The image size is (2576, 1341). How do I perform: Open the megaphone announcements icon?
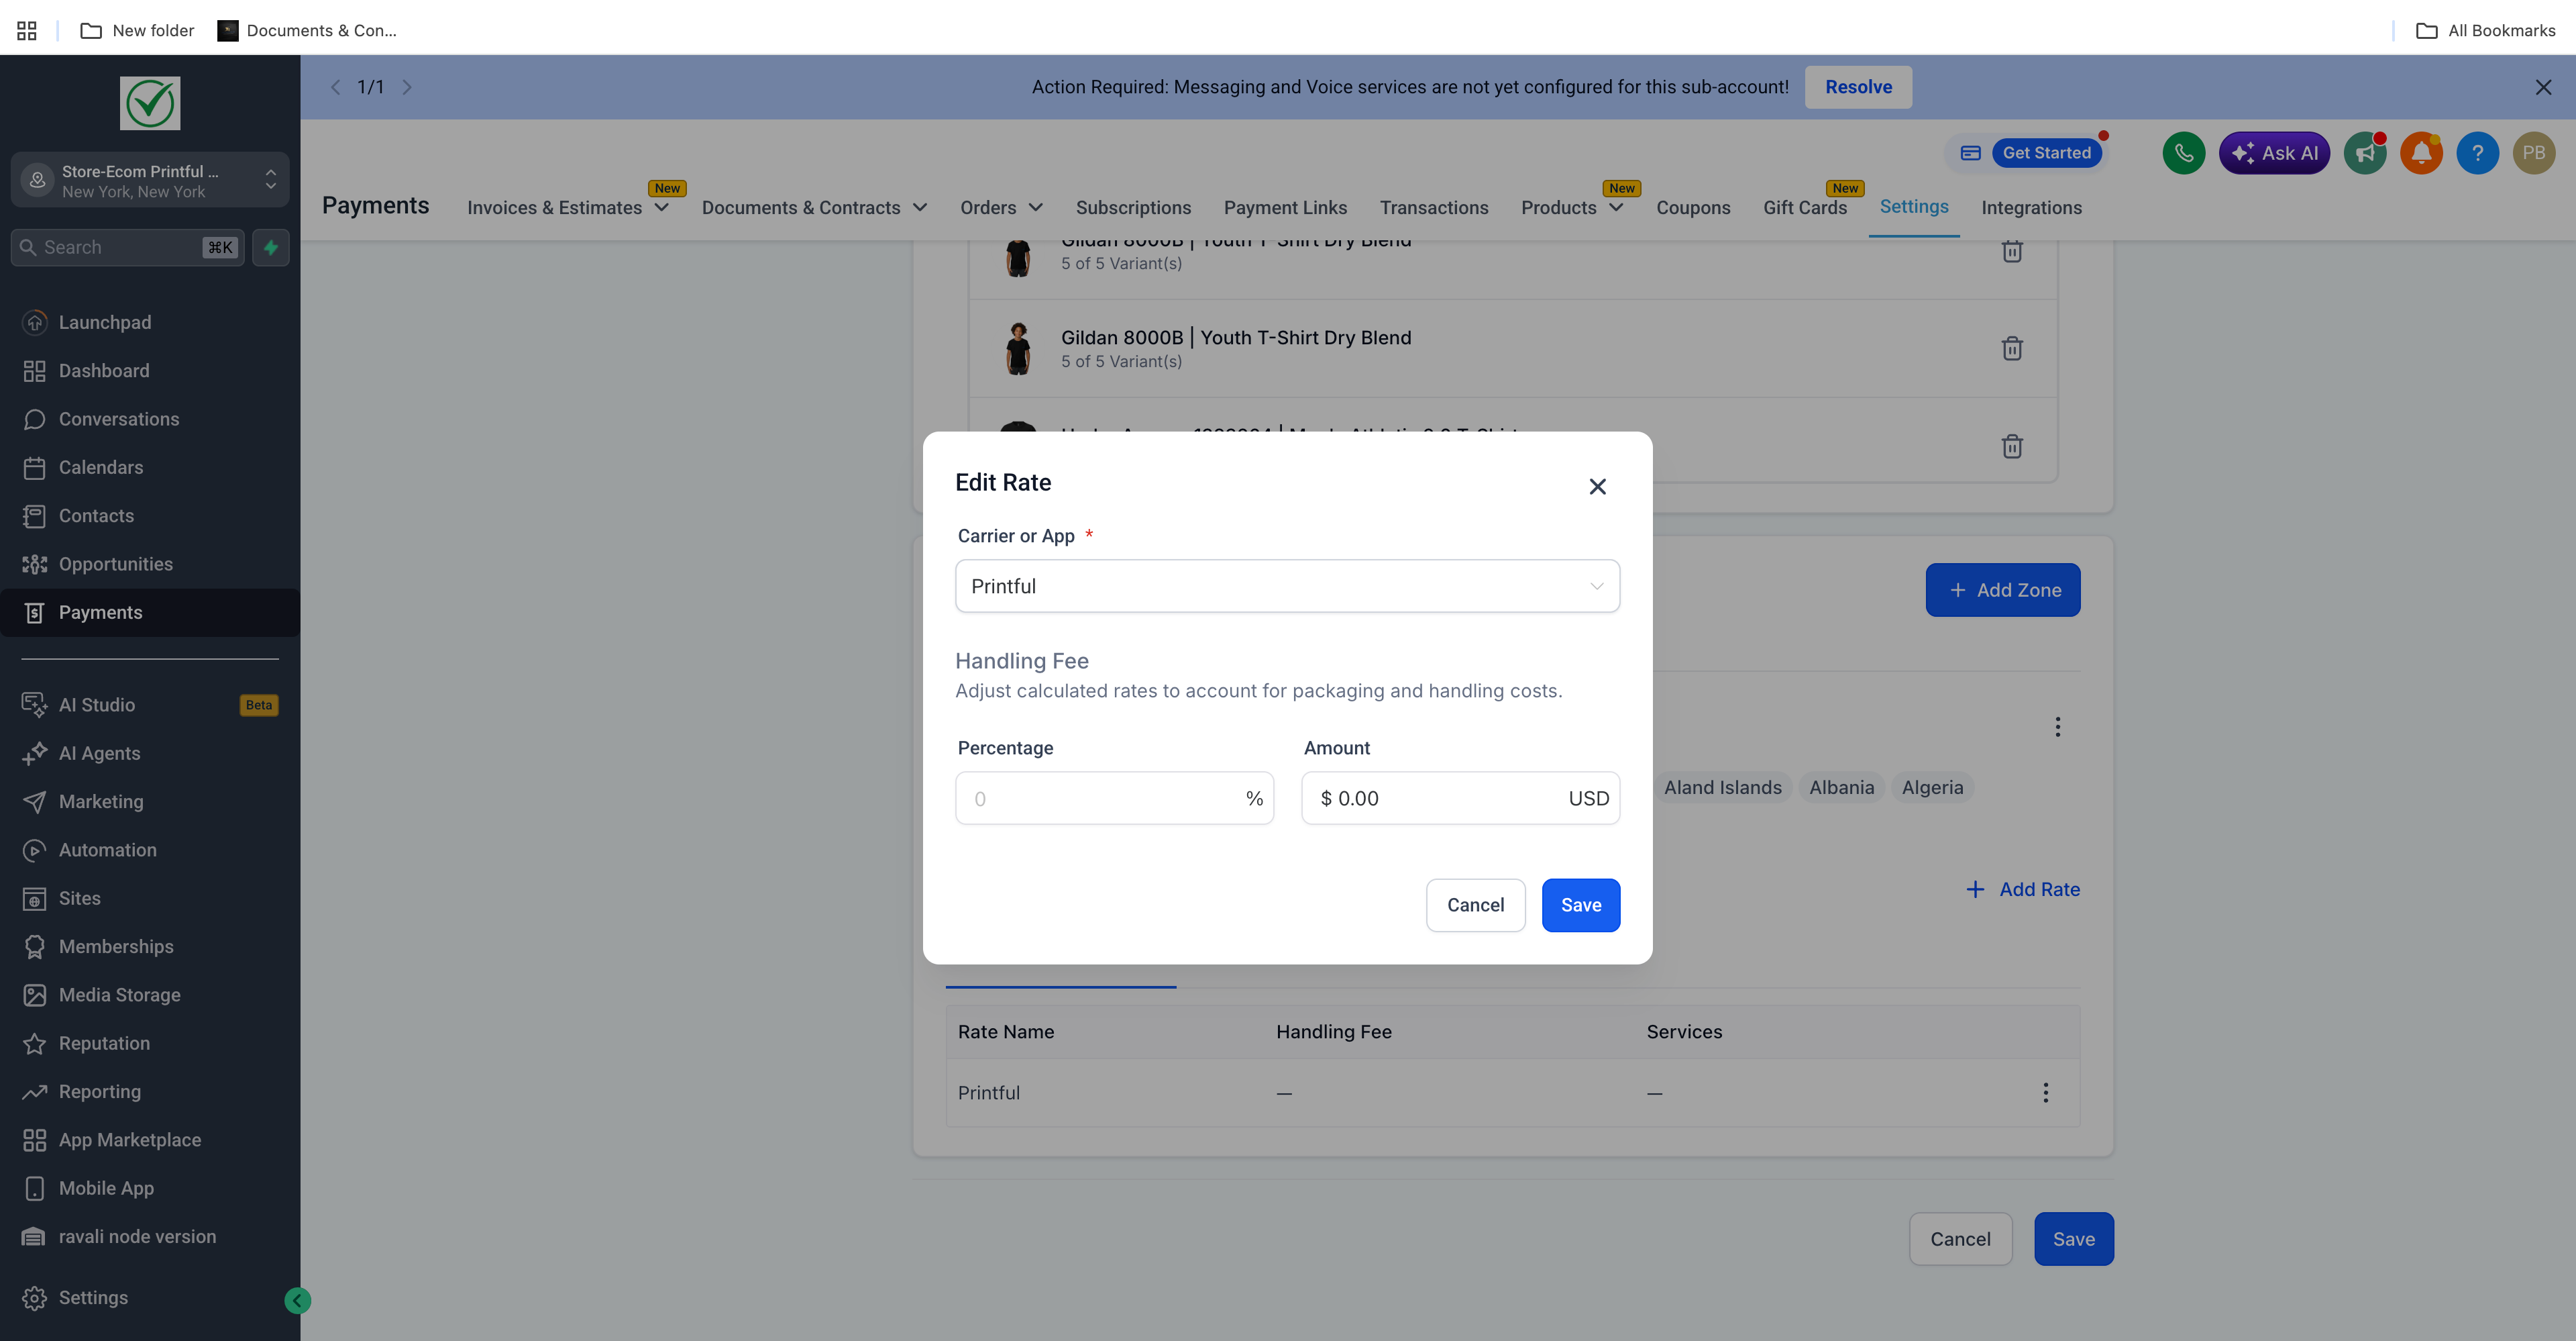(2364, 153)
